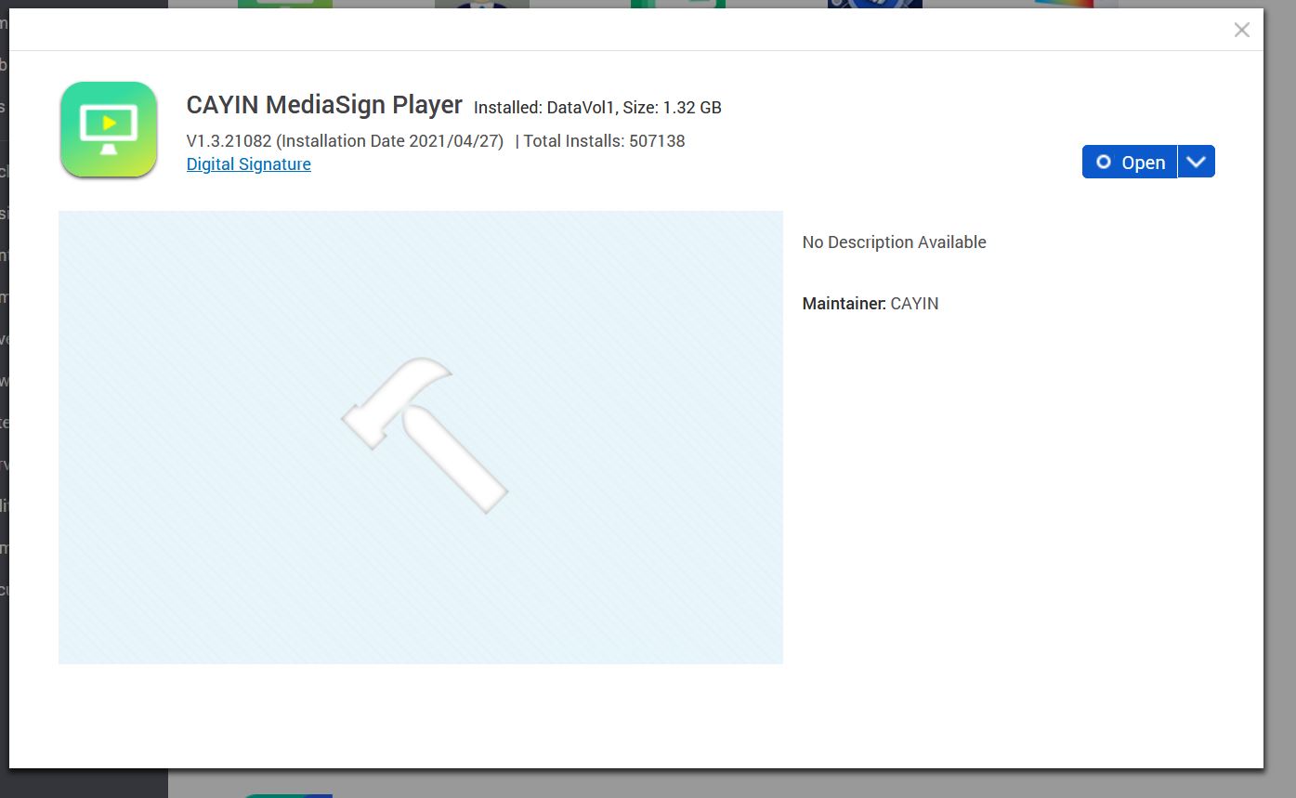Click the 'Maintainer: CAYIN' text
The height and width of the screenshot is (798, 1296).
(x=871, y=304)
